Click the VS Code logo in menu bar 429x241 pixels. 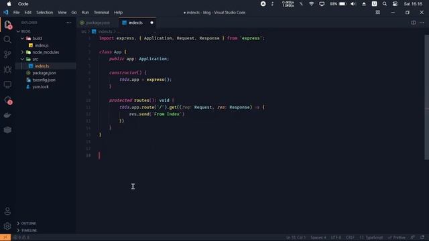tap(6, 12)
